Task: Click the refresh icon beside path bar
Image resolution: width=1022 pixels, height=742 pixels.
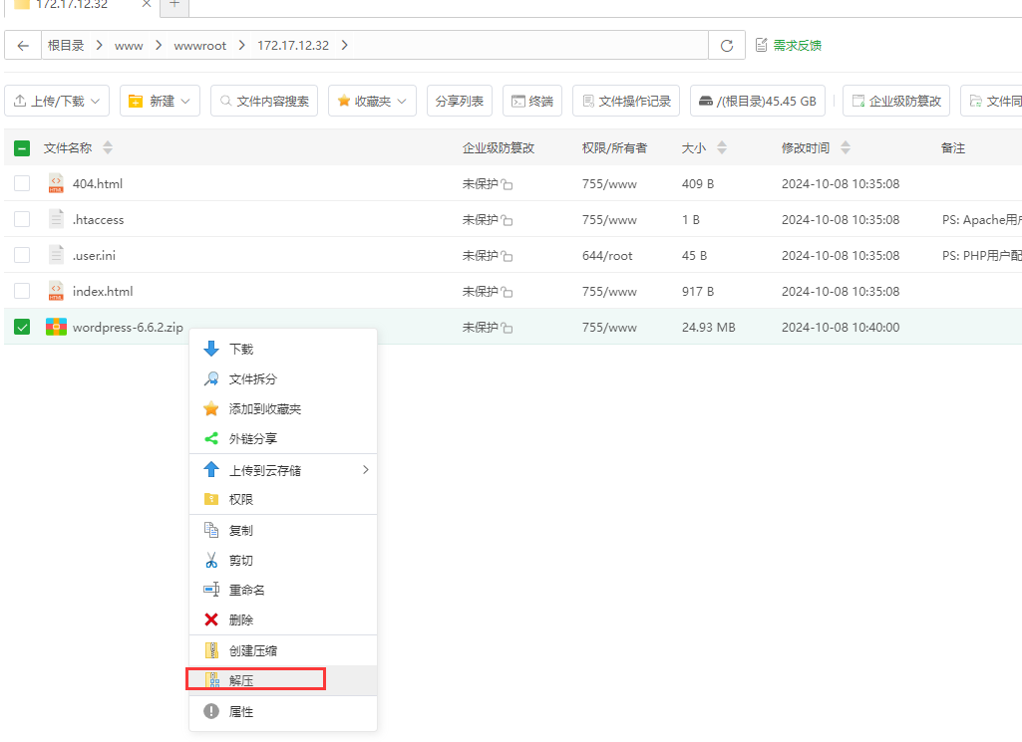Action: tap(727, 46)
